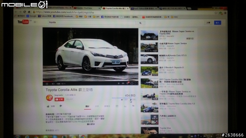Image resolution: width=246 pixels, height=138 pixels.
Task: Open the Chrome menu hamburger icon
Action: (225, 13)
